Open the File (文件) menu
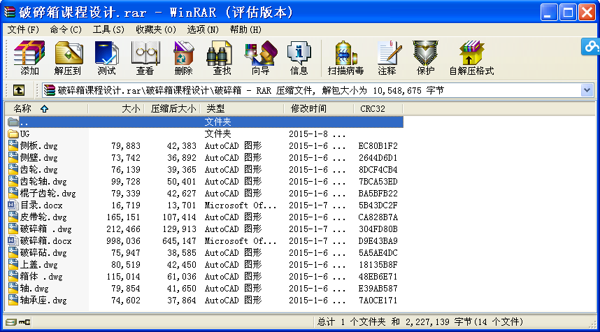Viewport: 600px width, 332px height. pyautogui.click(x=23, y=29)
